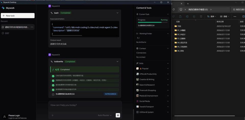
Task: Open the Auto Router model dropdown
Action: tap(105, 115)
